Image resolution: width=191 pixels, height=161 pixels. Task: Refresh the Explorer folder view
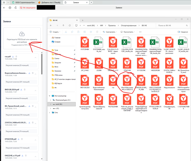click(x=70, y=26)
